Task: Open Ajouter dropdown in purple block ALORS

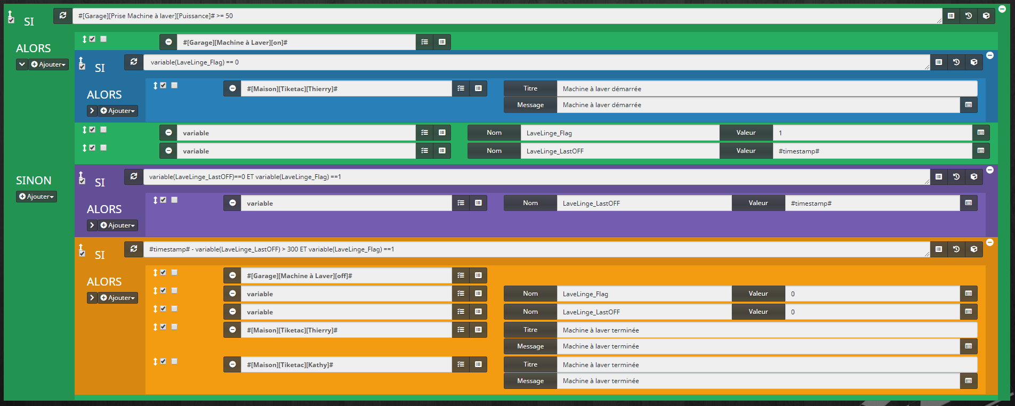Action: pyautogui.click(x=118, y=225)
